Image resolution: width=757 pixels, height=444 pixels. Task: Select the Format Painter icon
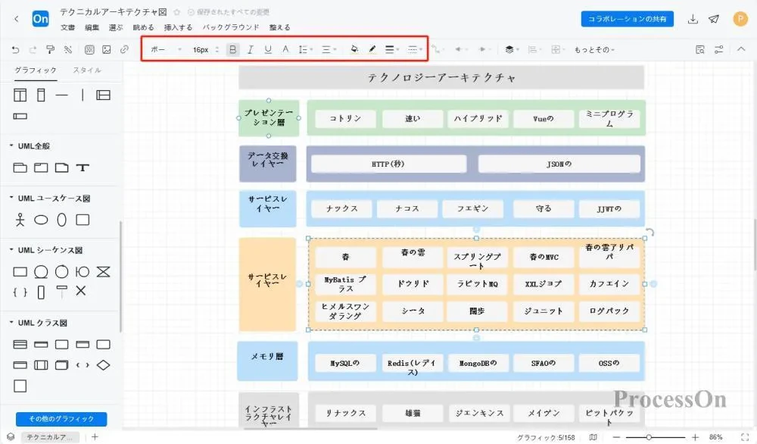pos(50,49)
